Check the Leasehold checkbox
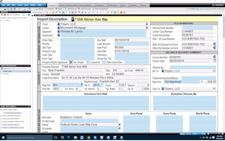The image size is (225, 141). click(88, 62)
